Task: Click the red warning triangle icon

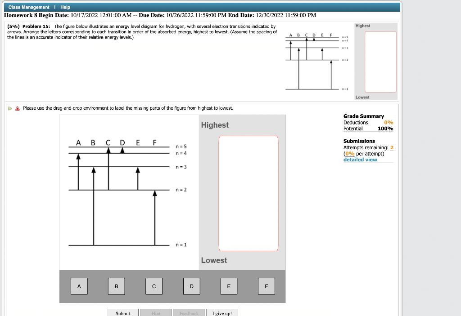Action: coord(17,108)
